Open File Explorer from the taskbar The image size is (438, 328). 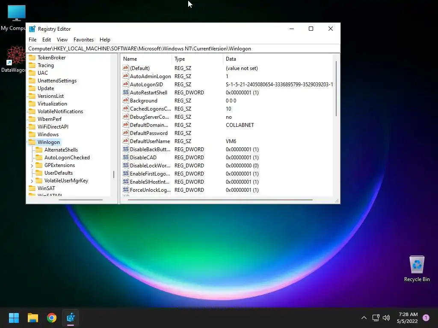[x=33, y=318]
